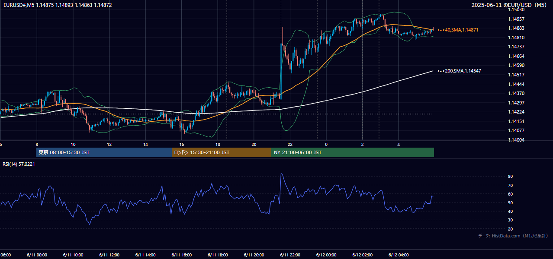Click price axis value 1.14810

point(516,38)
